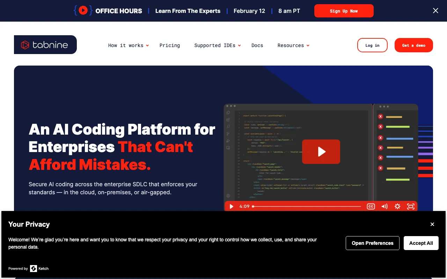Click the Get a demo button

[414, 45]
